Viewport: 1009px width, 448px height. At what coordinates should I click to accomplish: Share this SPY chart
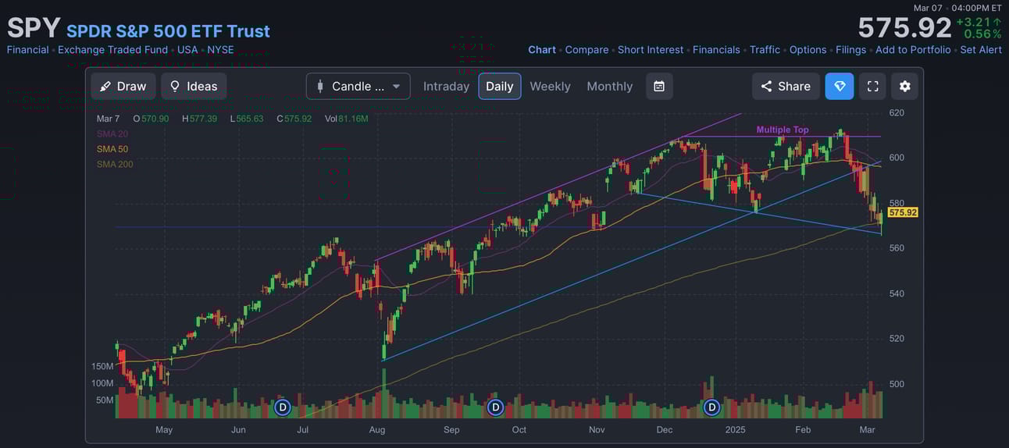[x=786, y=86]
